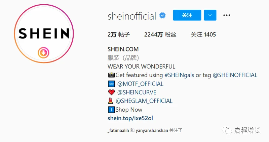269x142 pixels.
Task: Open the 2244万 粉丝 followers list
Action: click(160, 35)
